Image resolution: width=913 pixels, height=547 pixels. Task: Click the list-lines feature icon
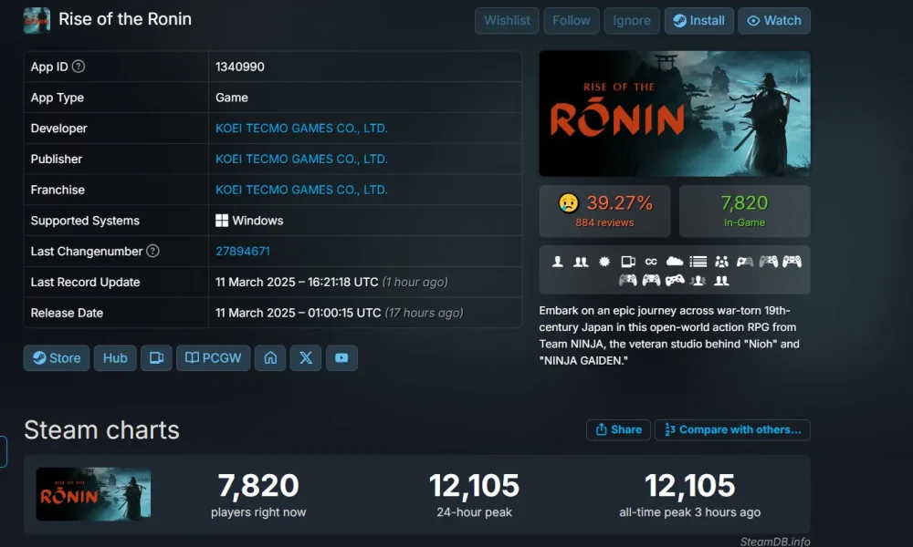(698, 262)
